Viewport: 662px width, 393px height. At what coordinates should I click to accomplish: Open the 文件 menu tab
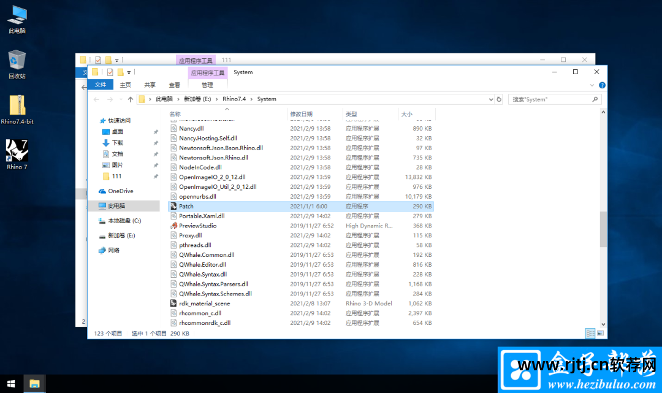click(x=101, y=85)
